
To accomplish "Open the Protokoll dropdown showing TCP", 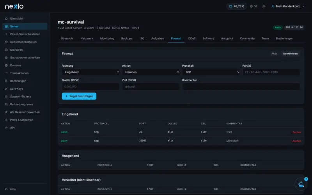I will (211, 72).
